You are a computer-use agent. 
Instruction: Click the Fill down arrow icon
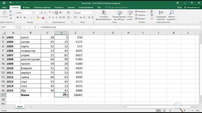tap(152, 15)
